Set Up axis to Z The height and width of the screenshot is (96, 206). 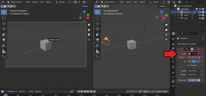coord(198,61)
